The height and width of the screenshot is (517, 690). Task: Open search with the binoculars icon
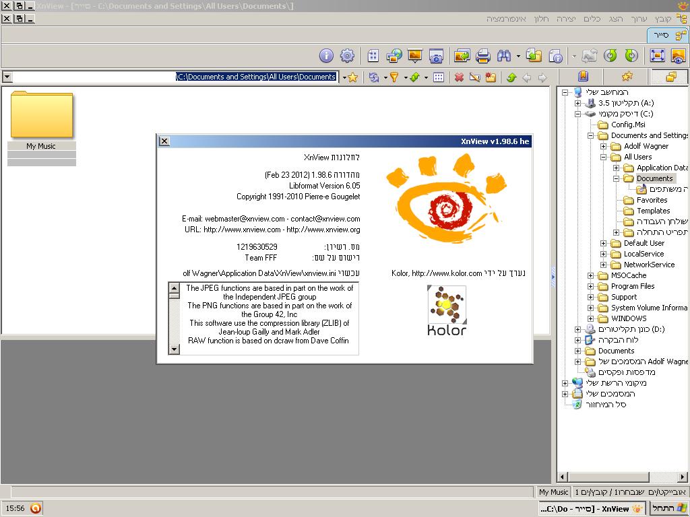[x=504, y=56]
